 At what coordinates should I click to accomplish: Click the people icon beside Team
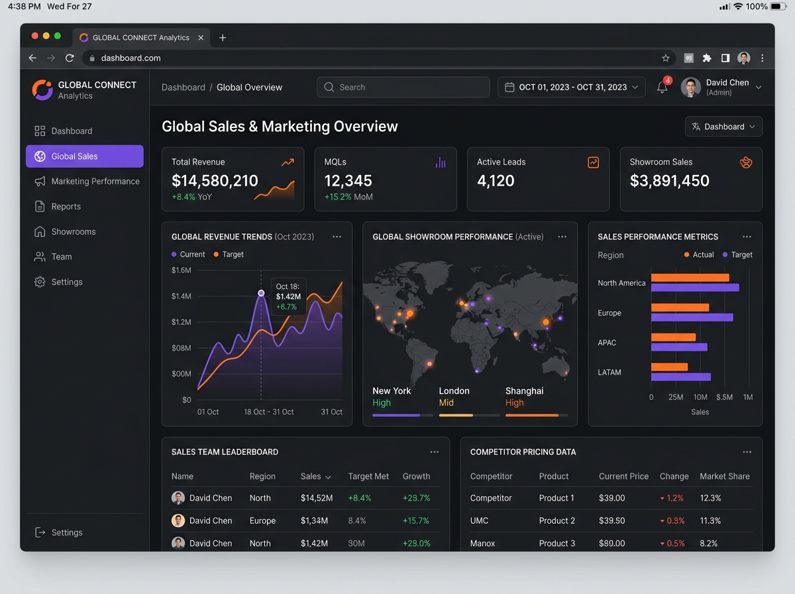pos(40,257)
